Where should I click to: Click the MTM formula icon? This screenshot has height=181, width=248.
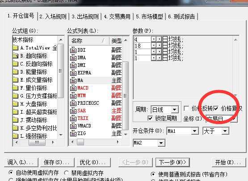pyautogui.click(x=73, y=95)
